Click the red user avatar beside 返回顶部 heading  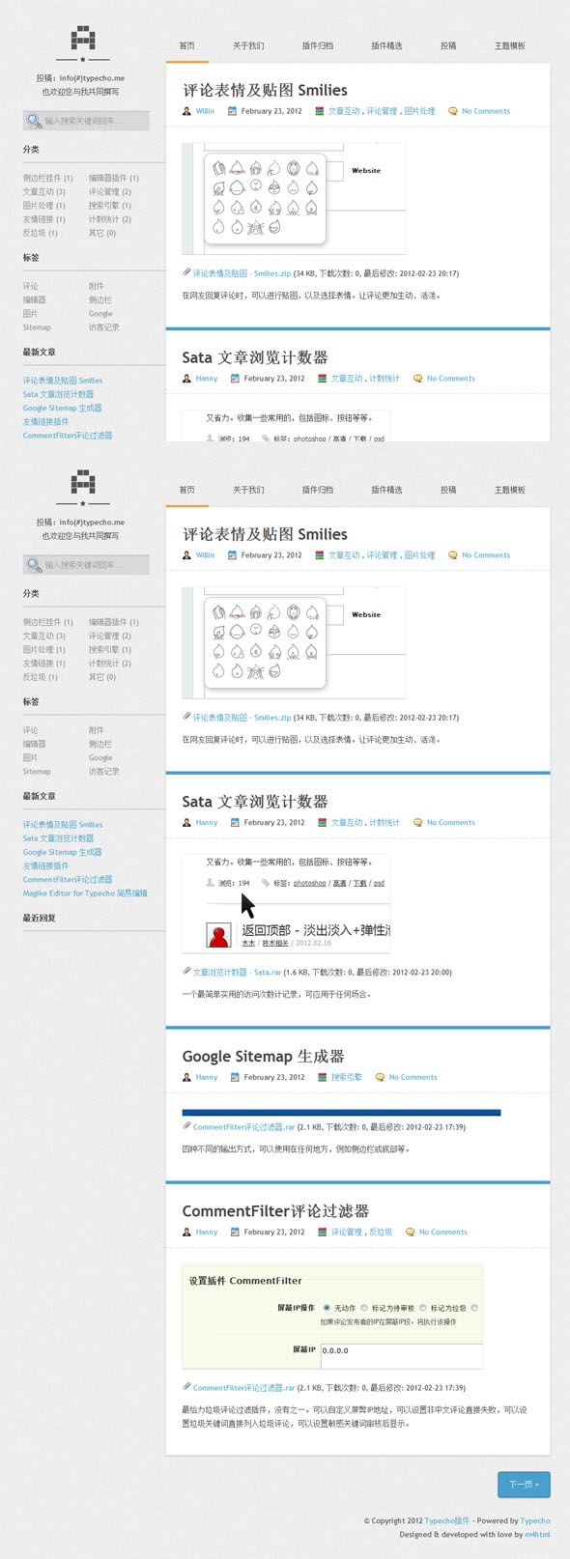point(219,935)
